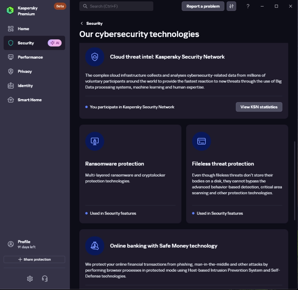This screenshot has height=290, width=298.
Task: Click "Used in Security features" under Fileless threat
Action: [x=220, y=213]
